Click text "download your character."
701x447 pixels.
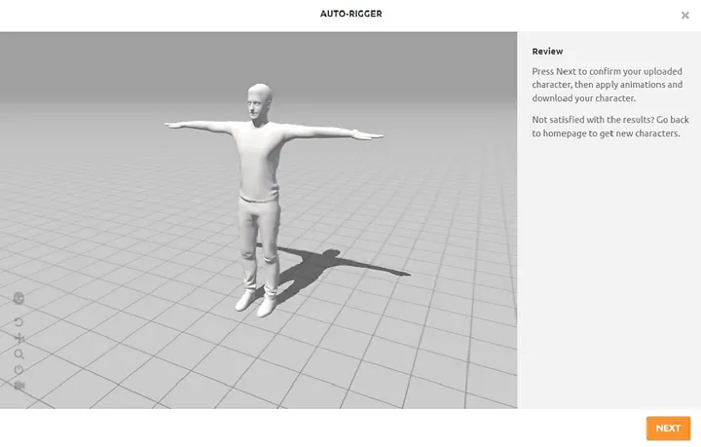click(583, 98)
